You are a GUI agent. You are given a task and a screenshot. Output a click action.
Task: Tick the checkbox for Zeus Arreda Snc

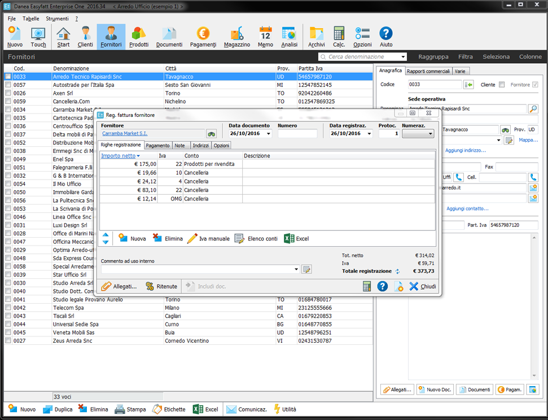8,340
